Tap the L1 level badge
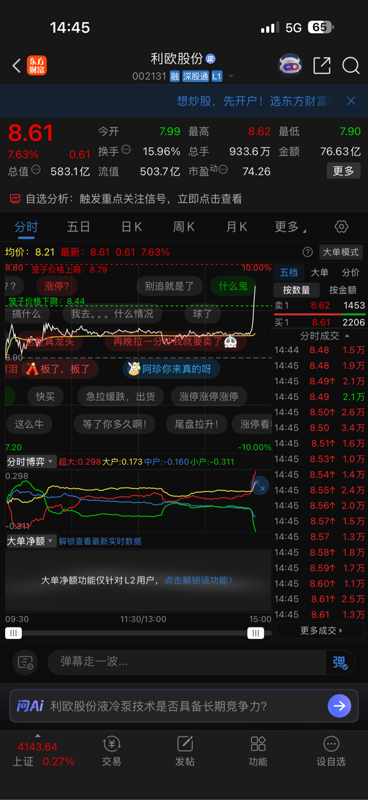 point(217,76)
